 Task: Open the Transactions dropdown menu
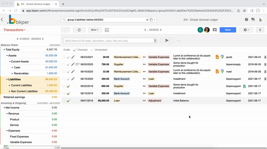point(14,30)
